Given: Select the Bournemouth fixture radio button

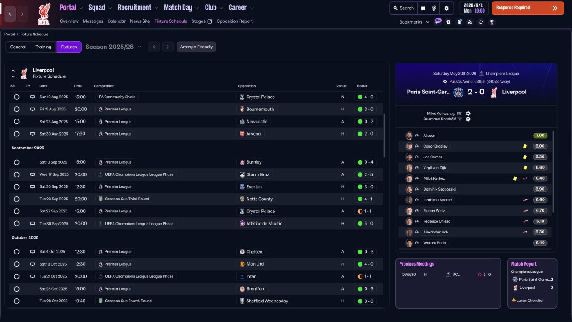Looking at the screenshot, I should point(17,109).
